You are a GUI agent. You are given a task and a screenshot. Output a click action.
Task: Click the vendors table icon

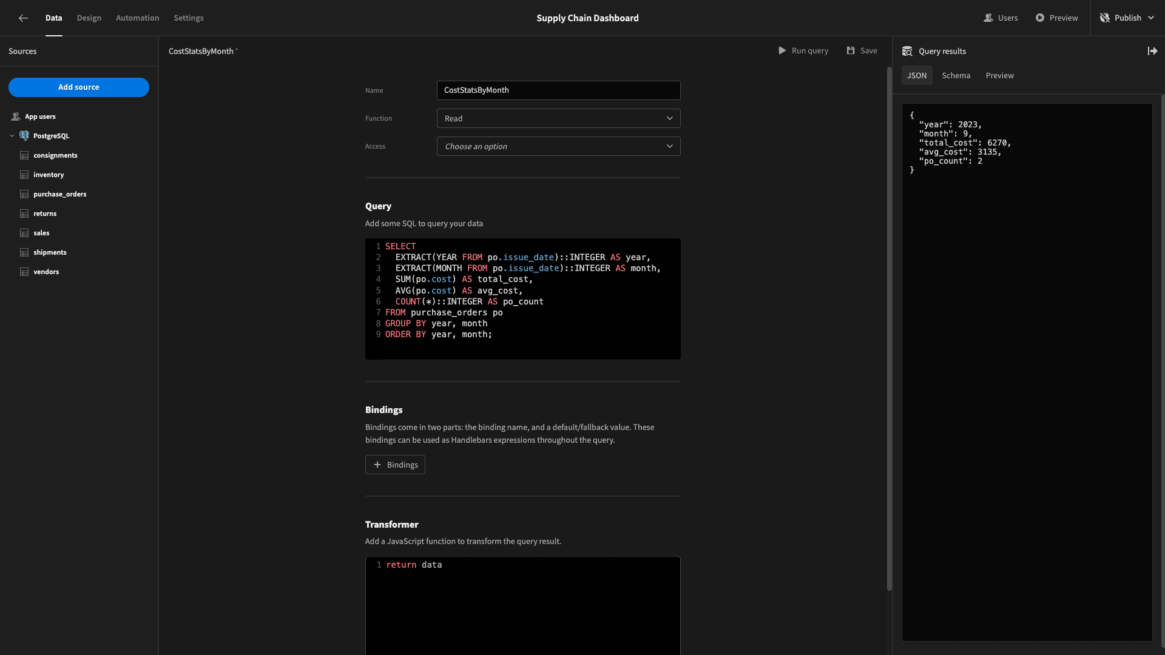point(24,272)
